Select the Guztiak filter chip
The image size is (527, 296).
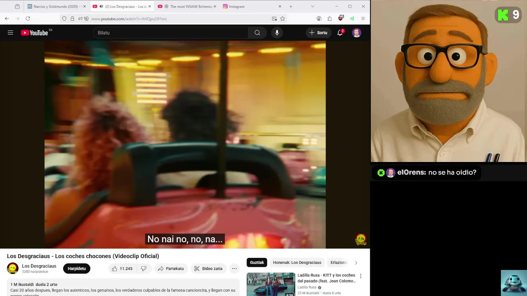click(257, 262)
